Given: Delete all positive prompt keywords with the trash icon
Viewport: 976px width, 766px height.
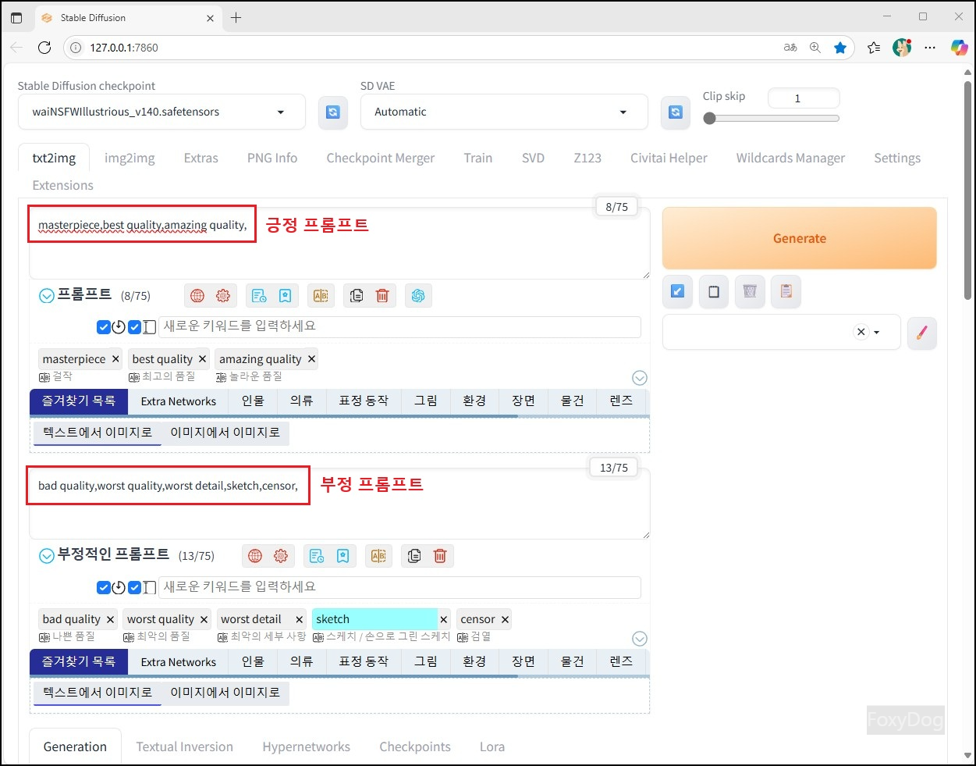Looking at the screenshot, I should click(x=382, y=296).
